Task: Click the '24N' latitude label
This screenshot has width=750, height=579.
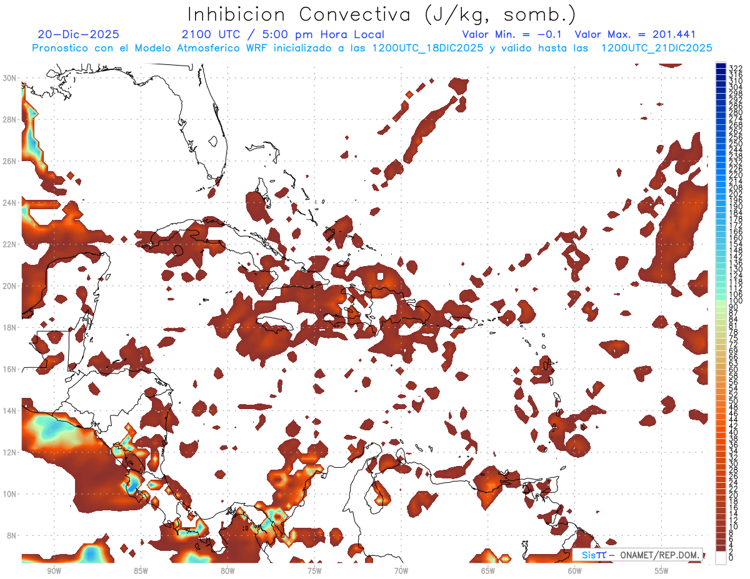Action: pyautogui.click(x=11, y=202)
